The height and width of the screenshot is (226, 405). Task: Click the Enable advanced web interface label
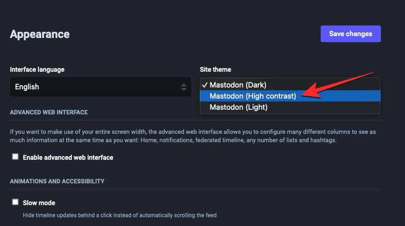click(68, 157)
